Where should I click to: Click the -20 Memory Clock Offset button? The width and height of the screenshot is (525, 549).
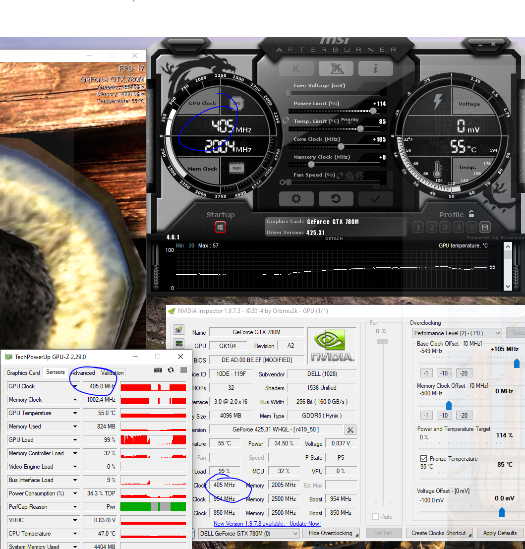click(464, 415)
